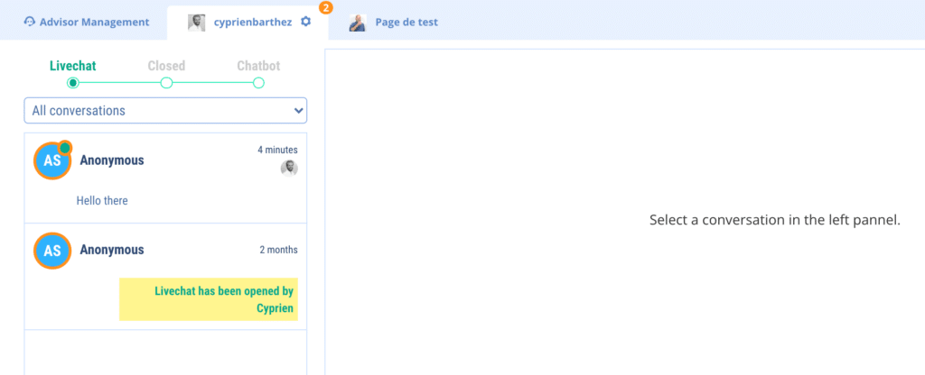
Task: Open the All conversations dropdown
Action: point(165,111)
